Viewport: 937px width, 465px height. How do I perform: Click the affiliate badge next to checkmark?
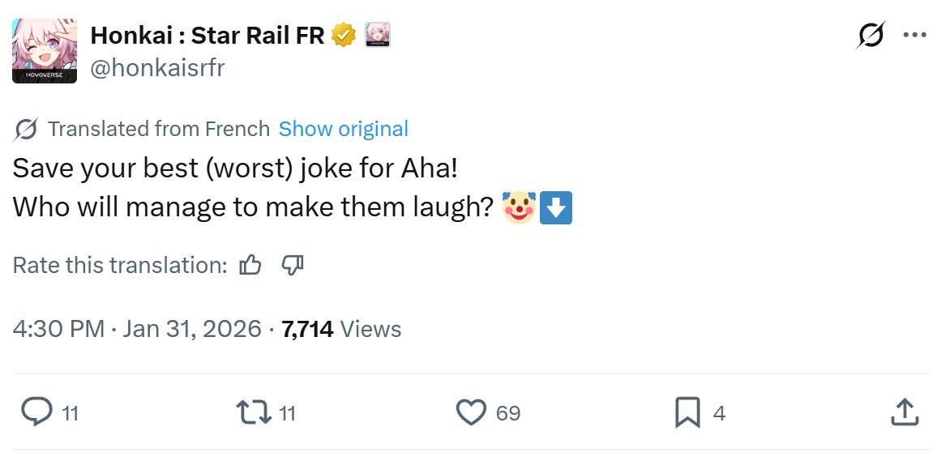pos(378,35)
